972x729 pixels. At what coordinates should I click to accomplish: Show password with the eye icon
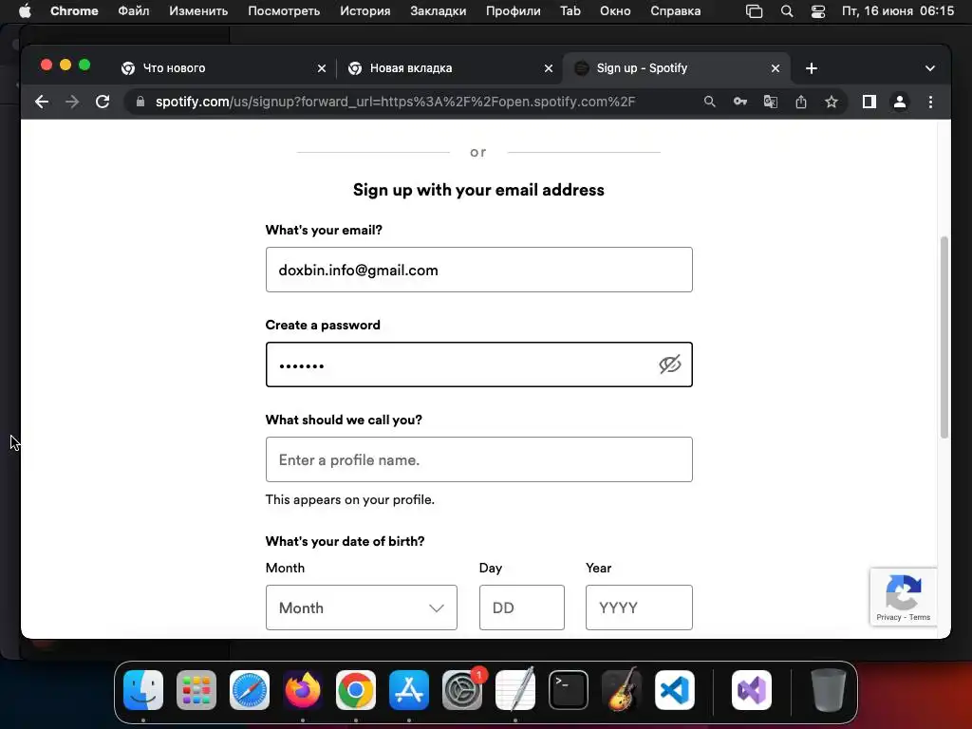click(670, 364)
